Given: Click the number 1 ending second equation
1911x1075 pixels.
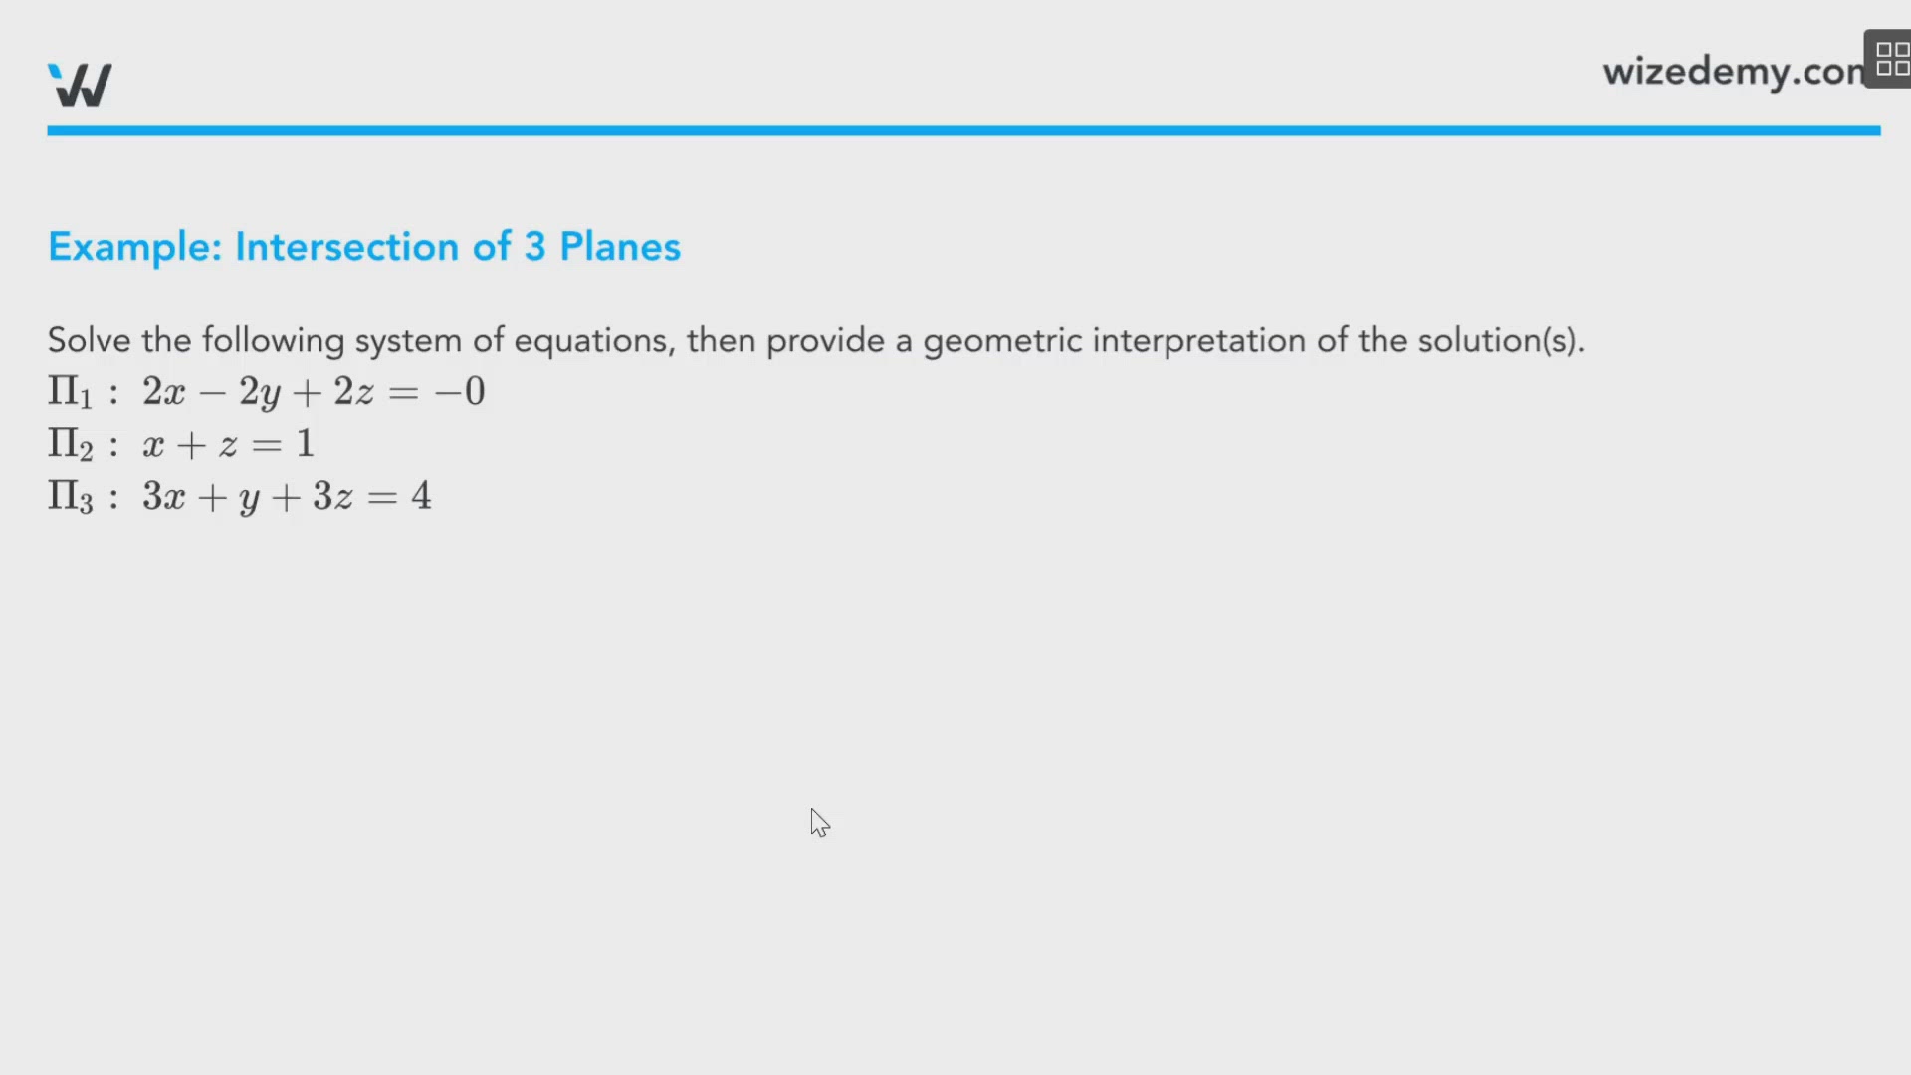Looking at the screenshot, I should [x=306, y=443].
